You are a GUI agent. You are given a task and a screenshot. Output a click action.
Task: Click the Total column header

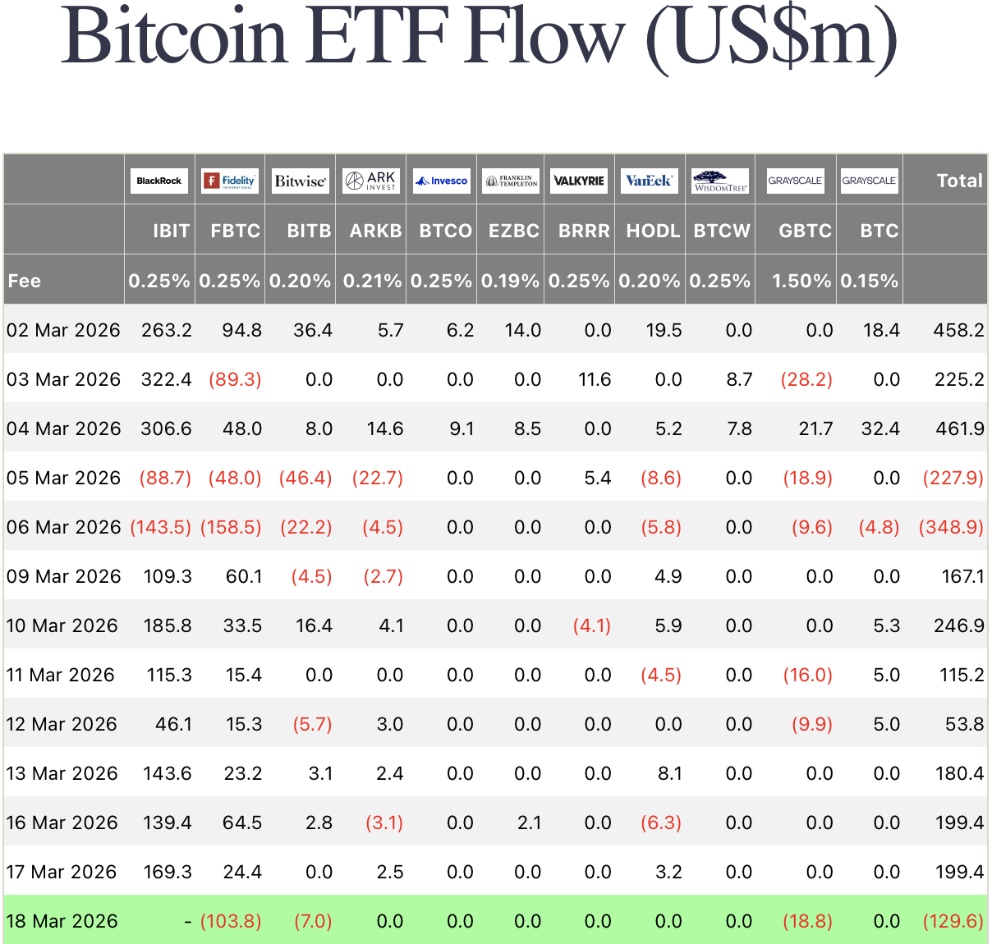click(959, 181)
